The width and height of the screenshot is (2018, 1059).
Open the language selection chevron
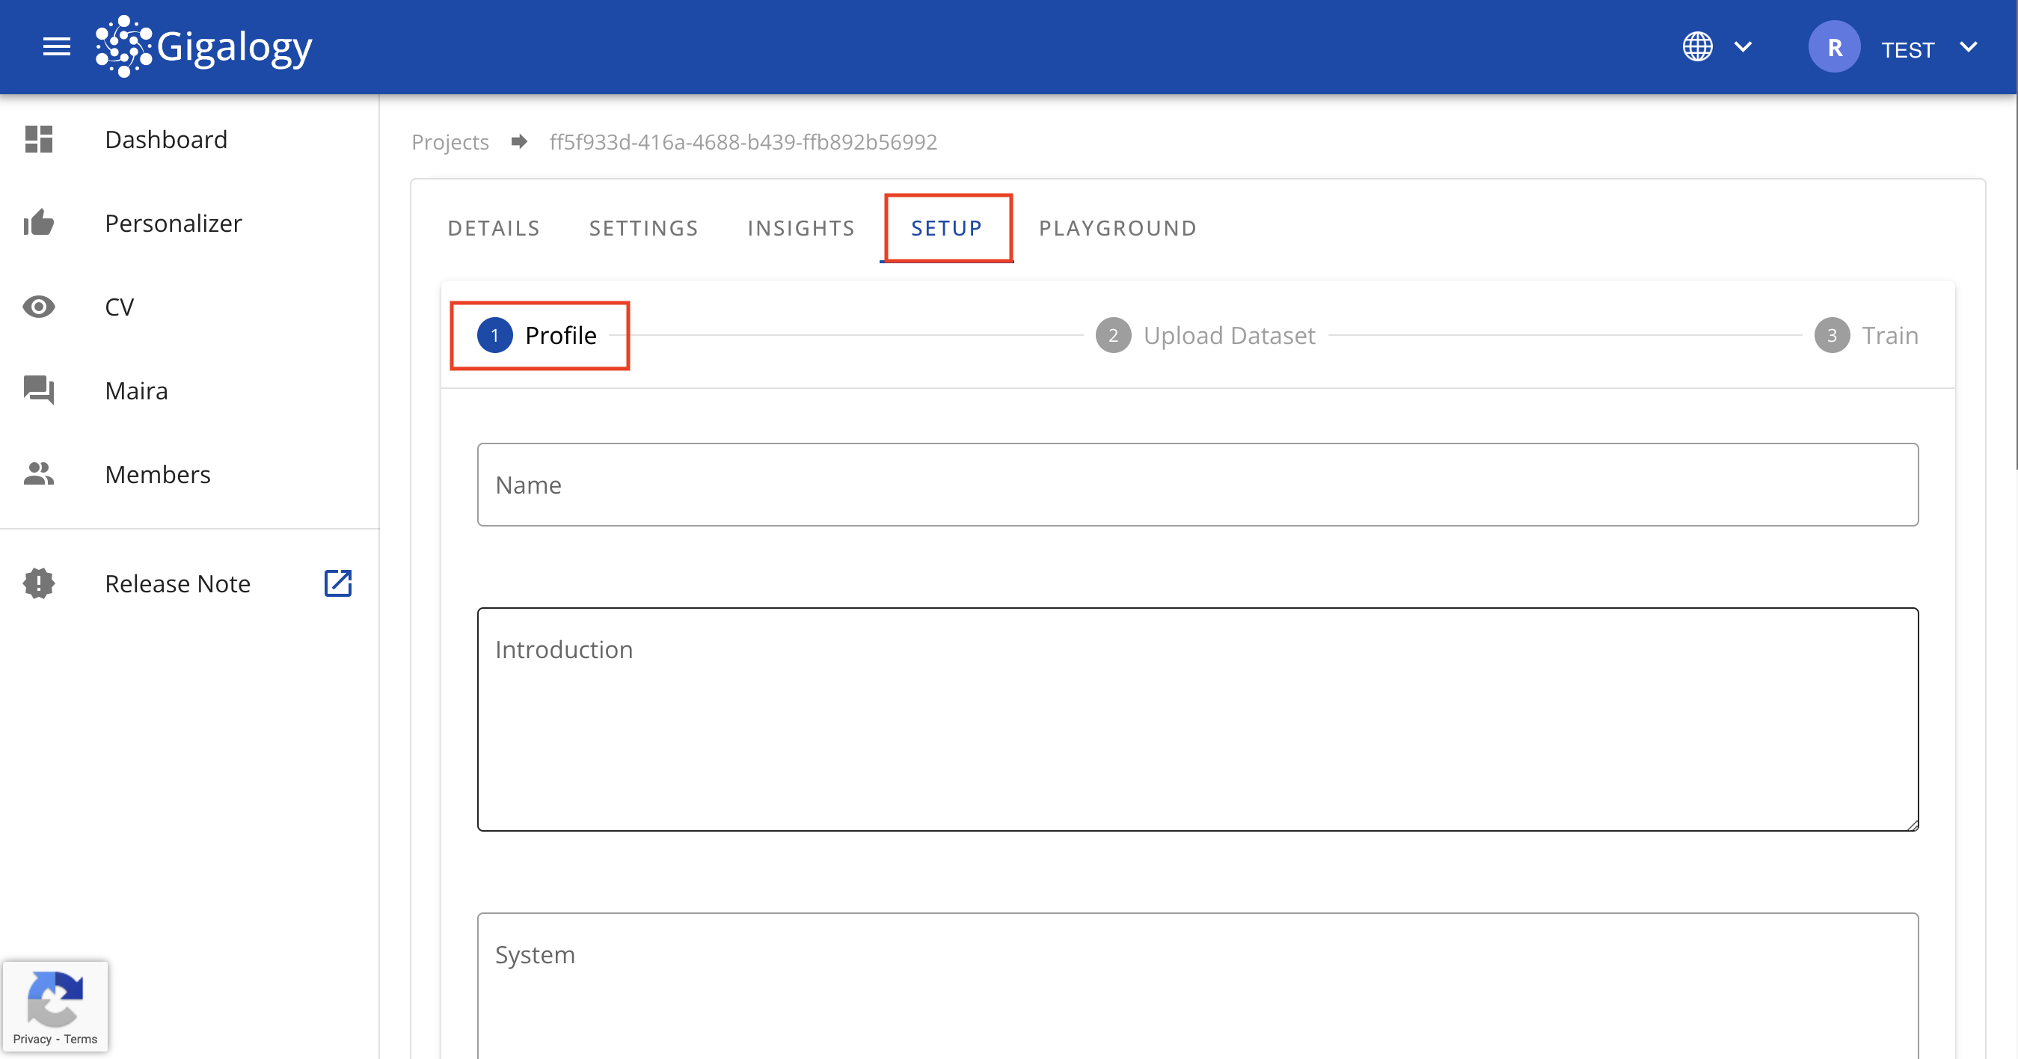pos(1743,47)
